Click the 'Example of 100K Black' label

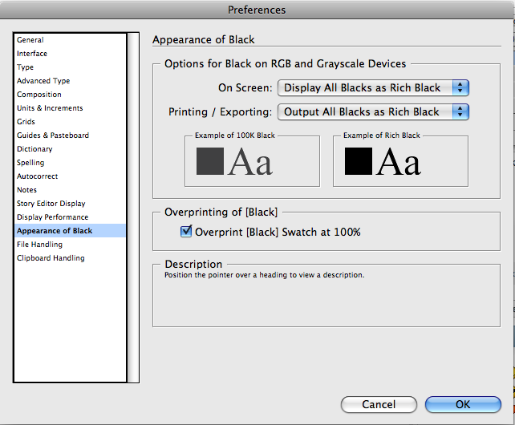tap(235, 136)
